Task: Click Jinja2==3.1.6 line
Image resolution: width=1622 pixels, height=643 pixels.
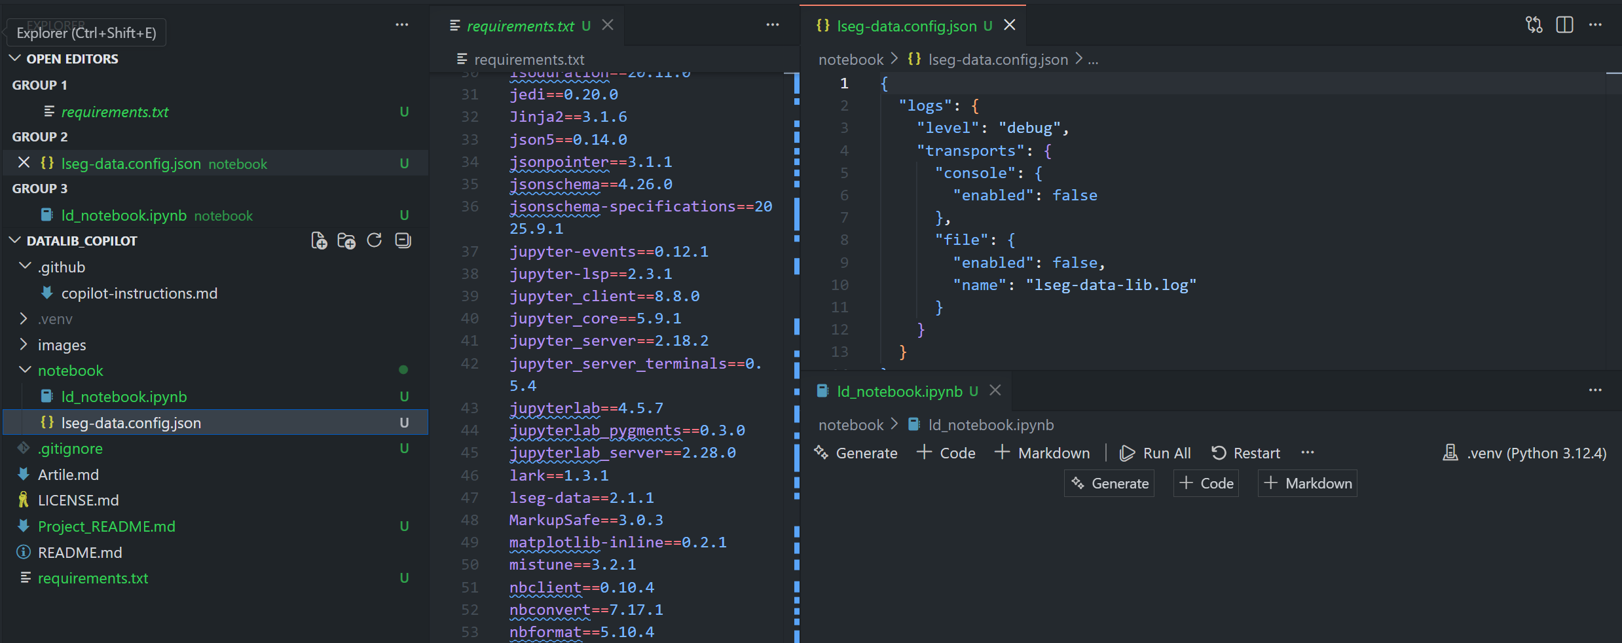Action: tap(568, 117)
